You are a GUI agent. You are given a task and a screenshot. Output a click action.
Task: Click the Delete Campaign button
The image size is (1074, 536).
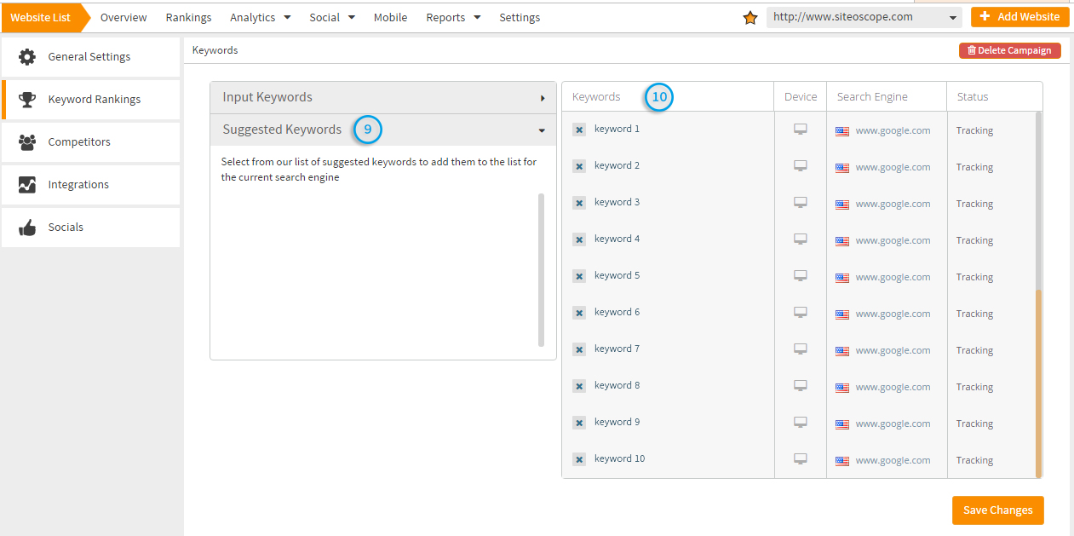[x=1009, y=50]
